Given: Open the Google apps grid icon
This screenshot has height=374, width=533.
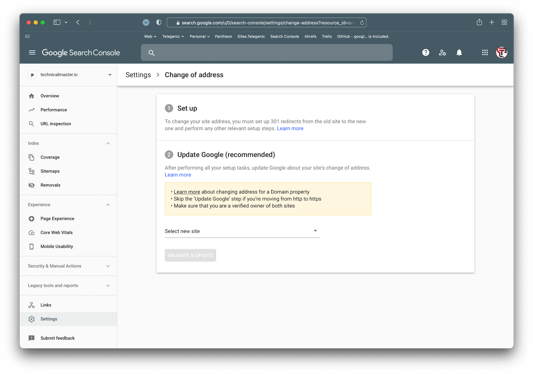Looking at the screenshot, I should pyautogui.click(x=485, y=52).
